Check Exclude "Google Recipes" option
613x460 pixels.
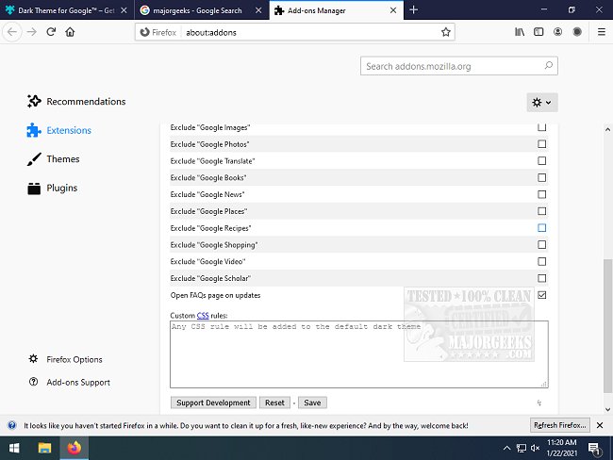pos(542,228)
